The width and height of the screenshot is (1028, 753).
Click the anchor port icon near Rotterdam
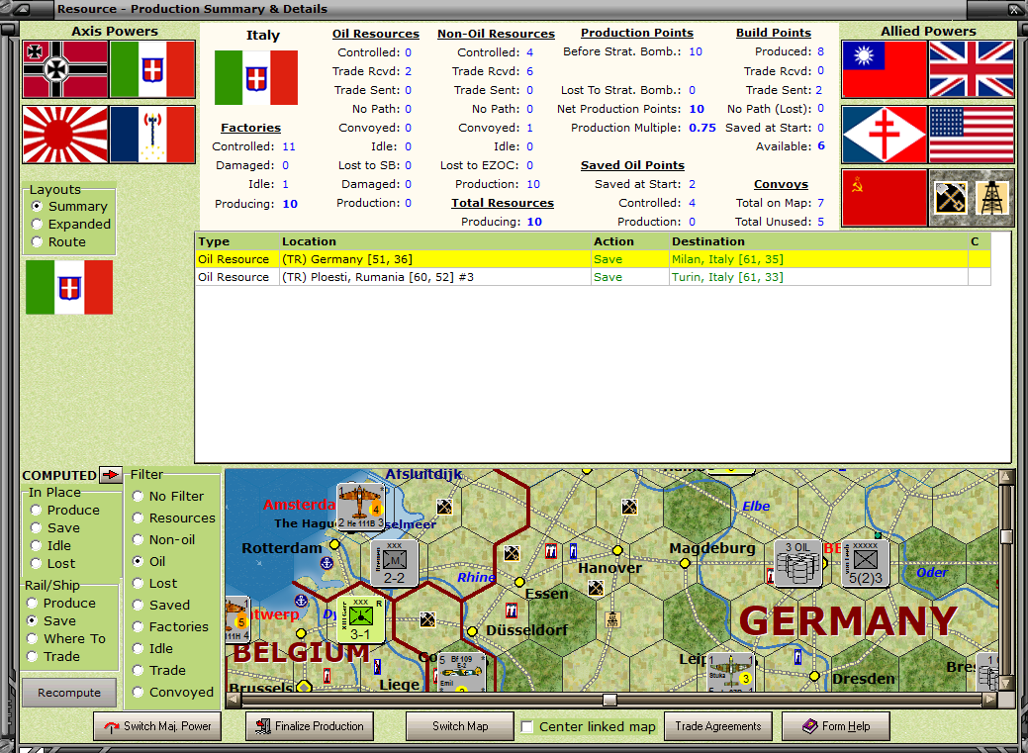327,563
